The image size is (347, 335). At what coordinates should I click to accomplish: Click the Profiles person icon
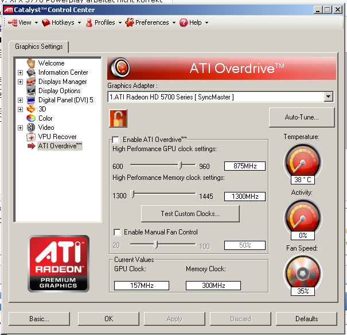pyautogui.click(x=89, y=22)
